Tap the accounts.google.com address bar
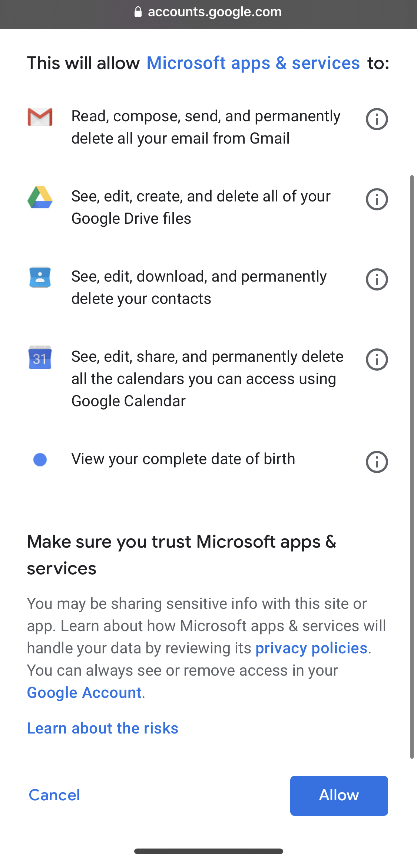Screen dimensions: 417x863 pyautogui.click(x=215, y=12)
